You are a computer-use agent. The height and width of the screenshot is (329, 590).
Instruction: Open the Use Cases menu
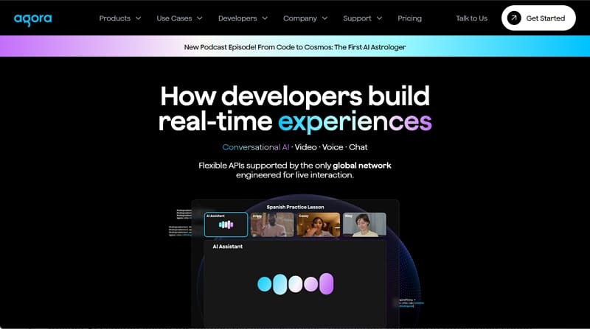(x=174, y=18)
